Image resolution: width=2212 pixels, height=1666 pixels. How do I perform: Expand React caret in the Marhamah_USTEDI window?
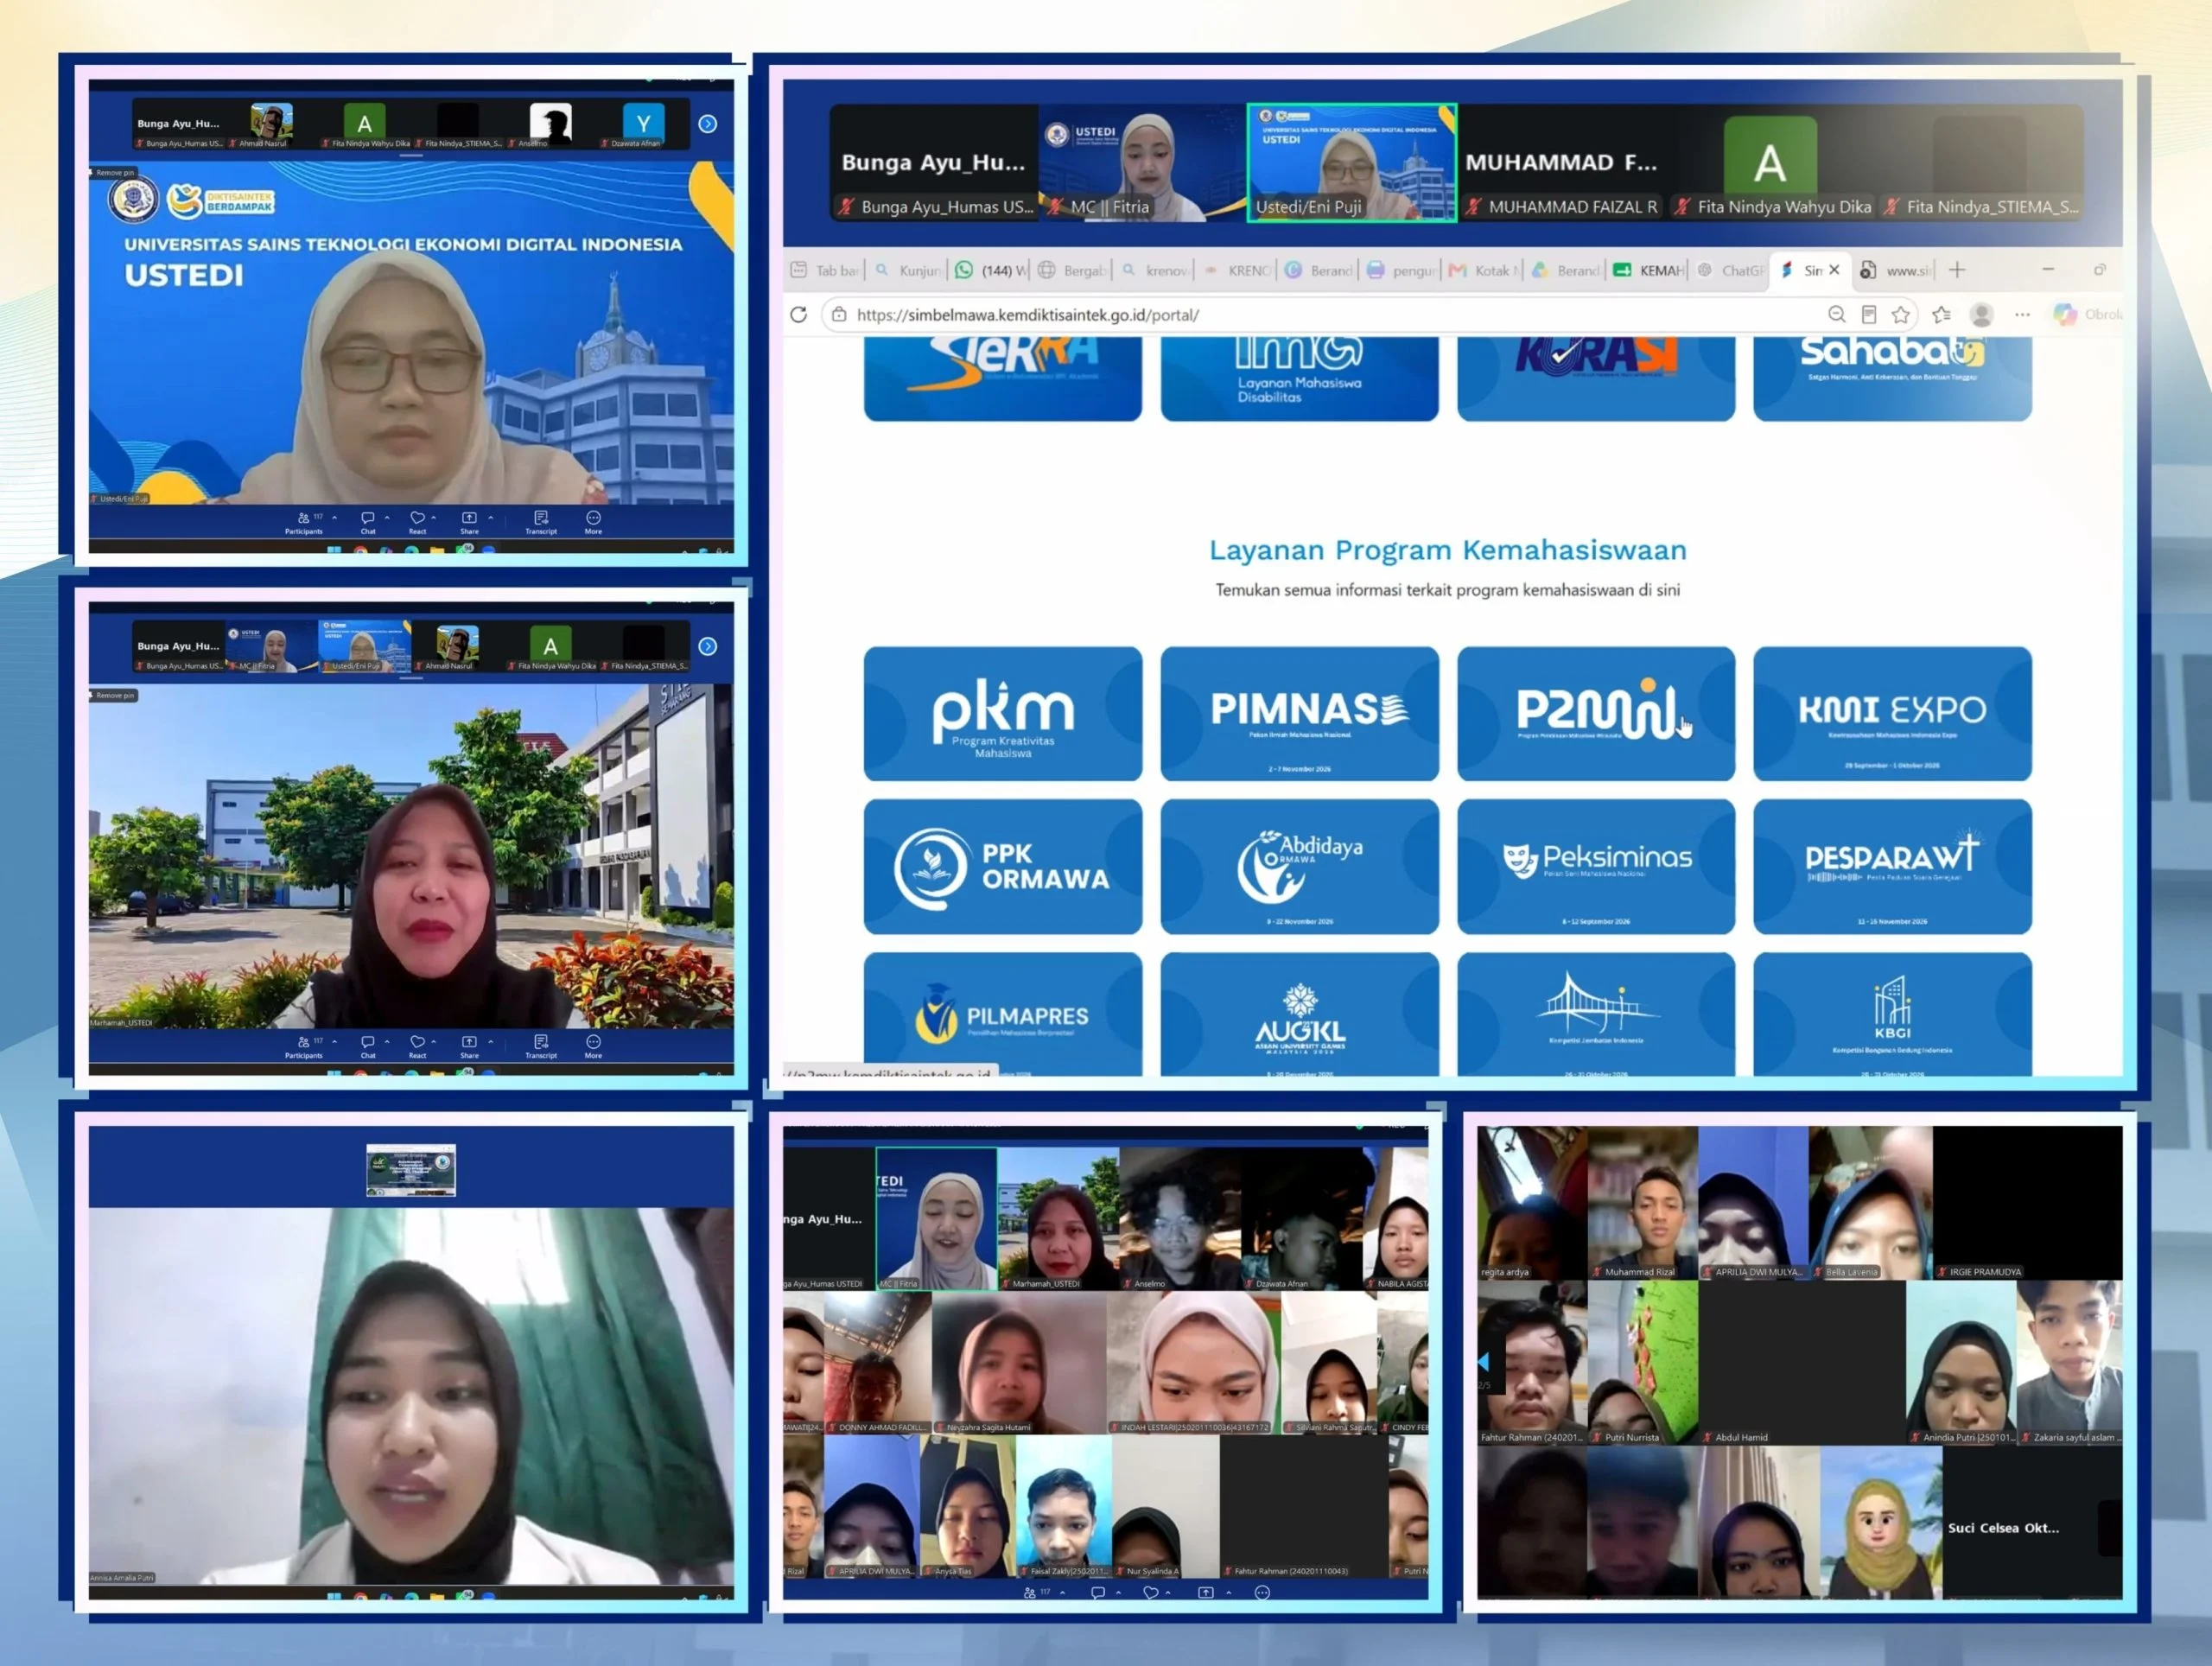click(433, 1042)
